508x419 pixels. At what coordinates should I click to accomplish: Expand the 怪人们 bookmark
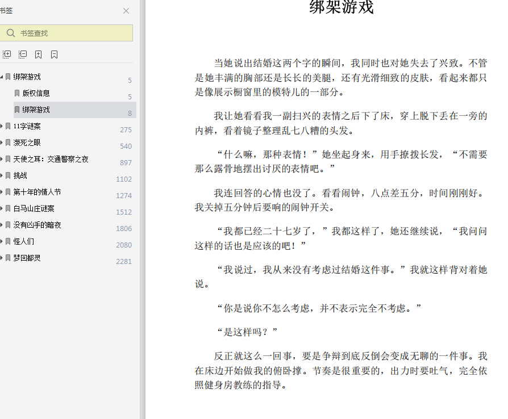2,241
